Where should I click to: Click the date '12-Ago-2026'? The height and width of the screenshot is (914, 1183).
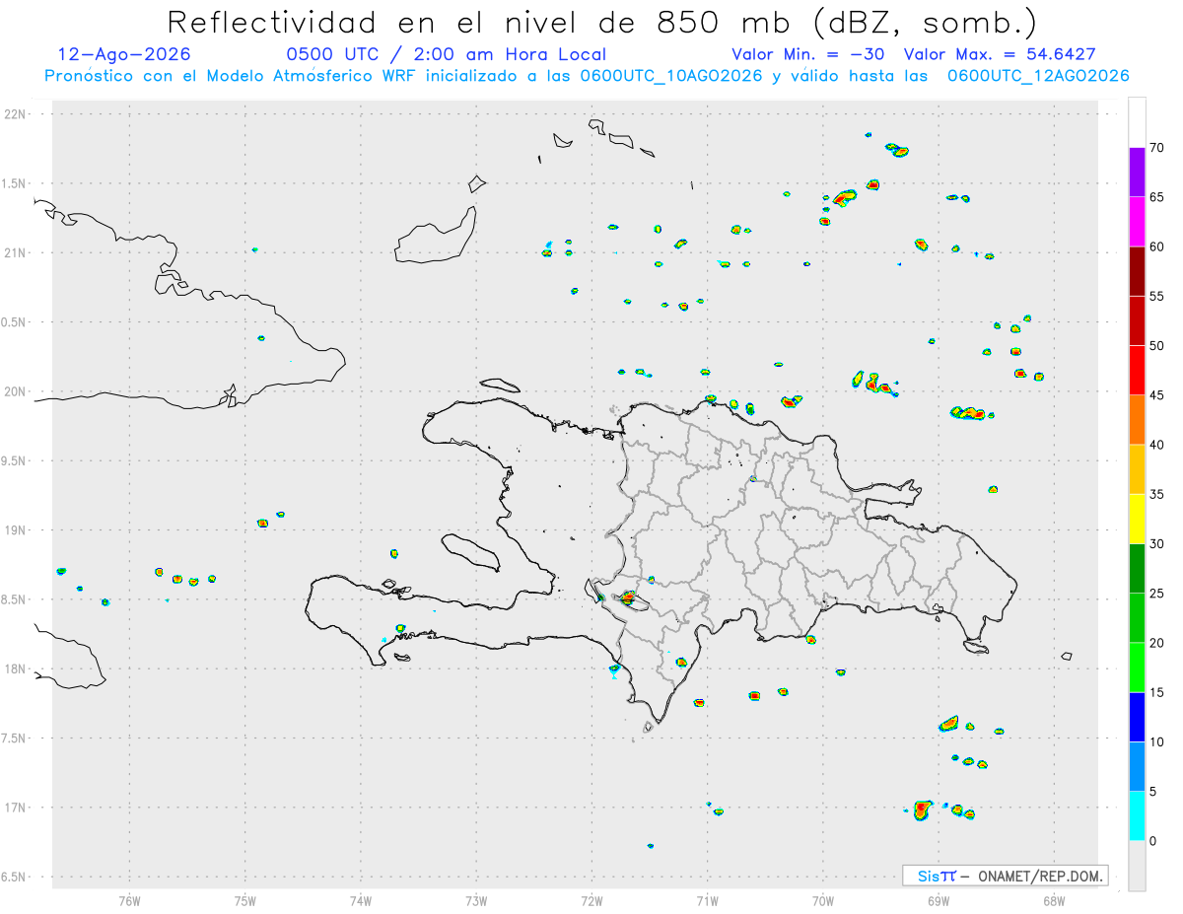click(x=124, y=54)
